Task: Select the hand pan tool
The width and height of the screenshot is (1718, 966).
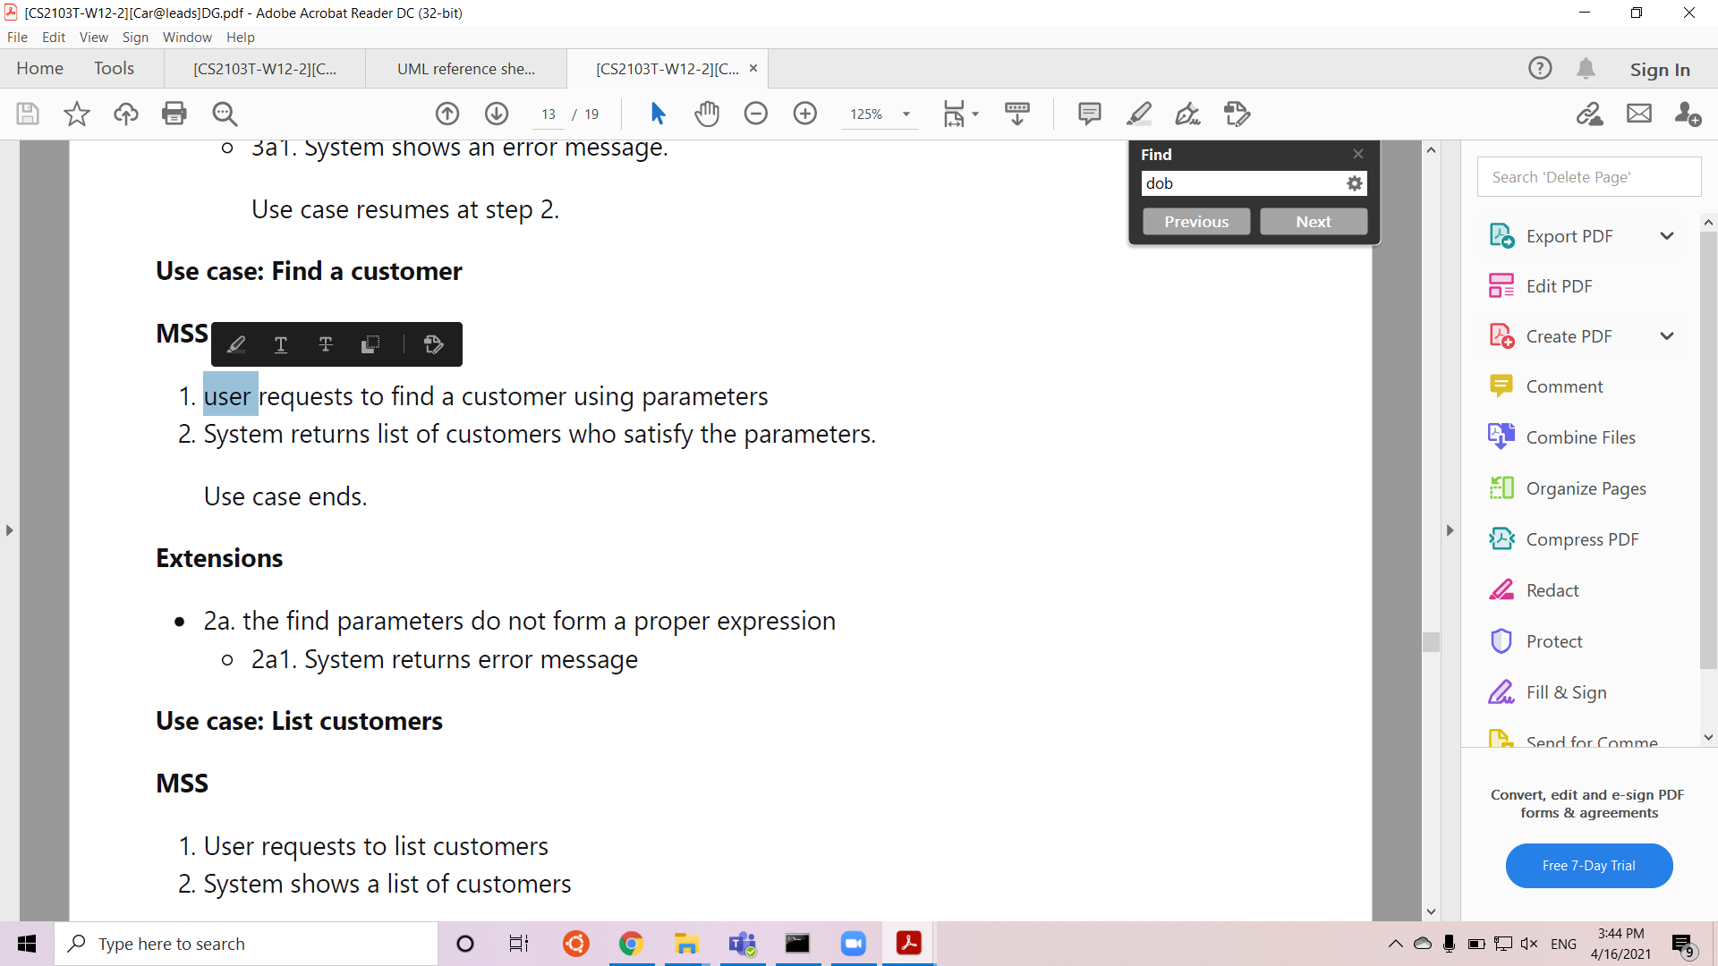Action: coord(707,114)
